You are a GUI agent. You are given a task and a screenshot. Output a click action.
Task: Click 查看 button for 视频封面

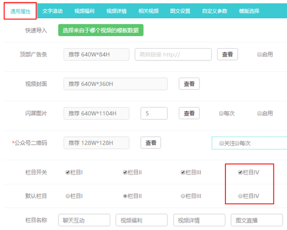coord(189,84)
